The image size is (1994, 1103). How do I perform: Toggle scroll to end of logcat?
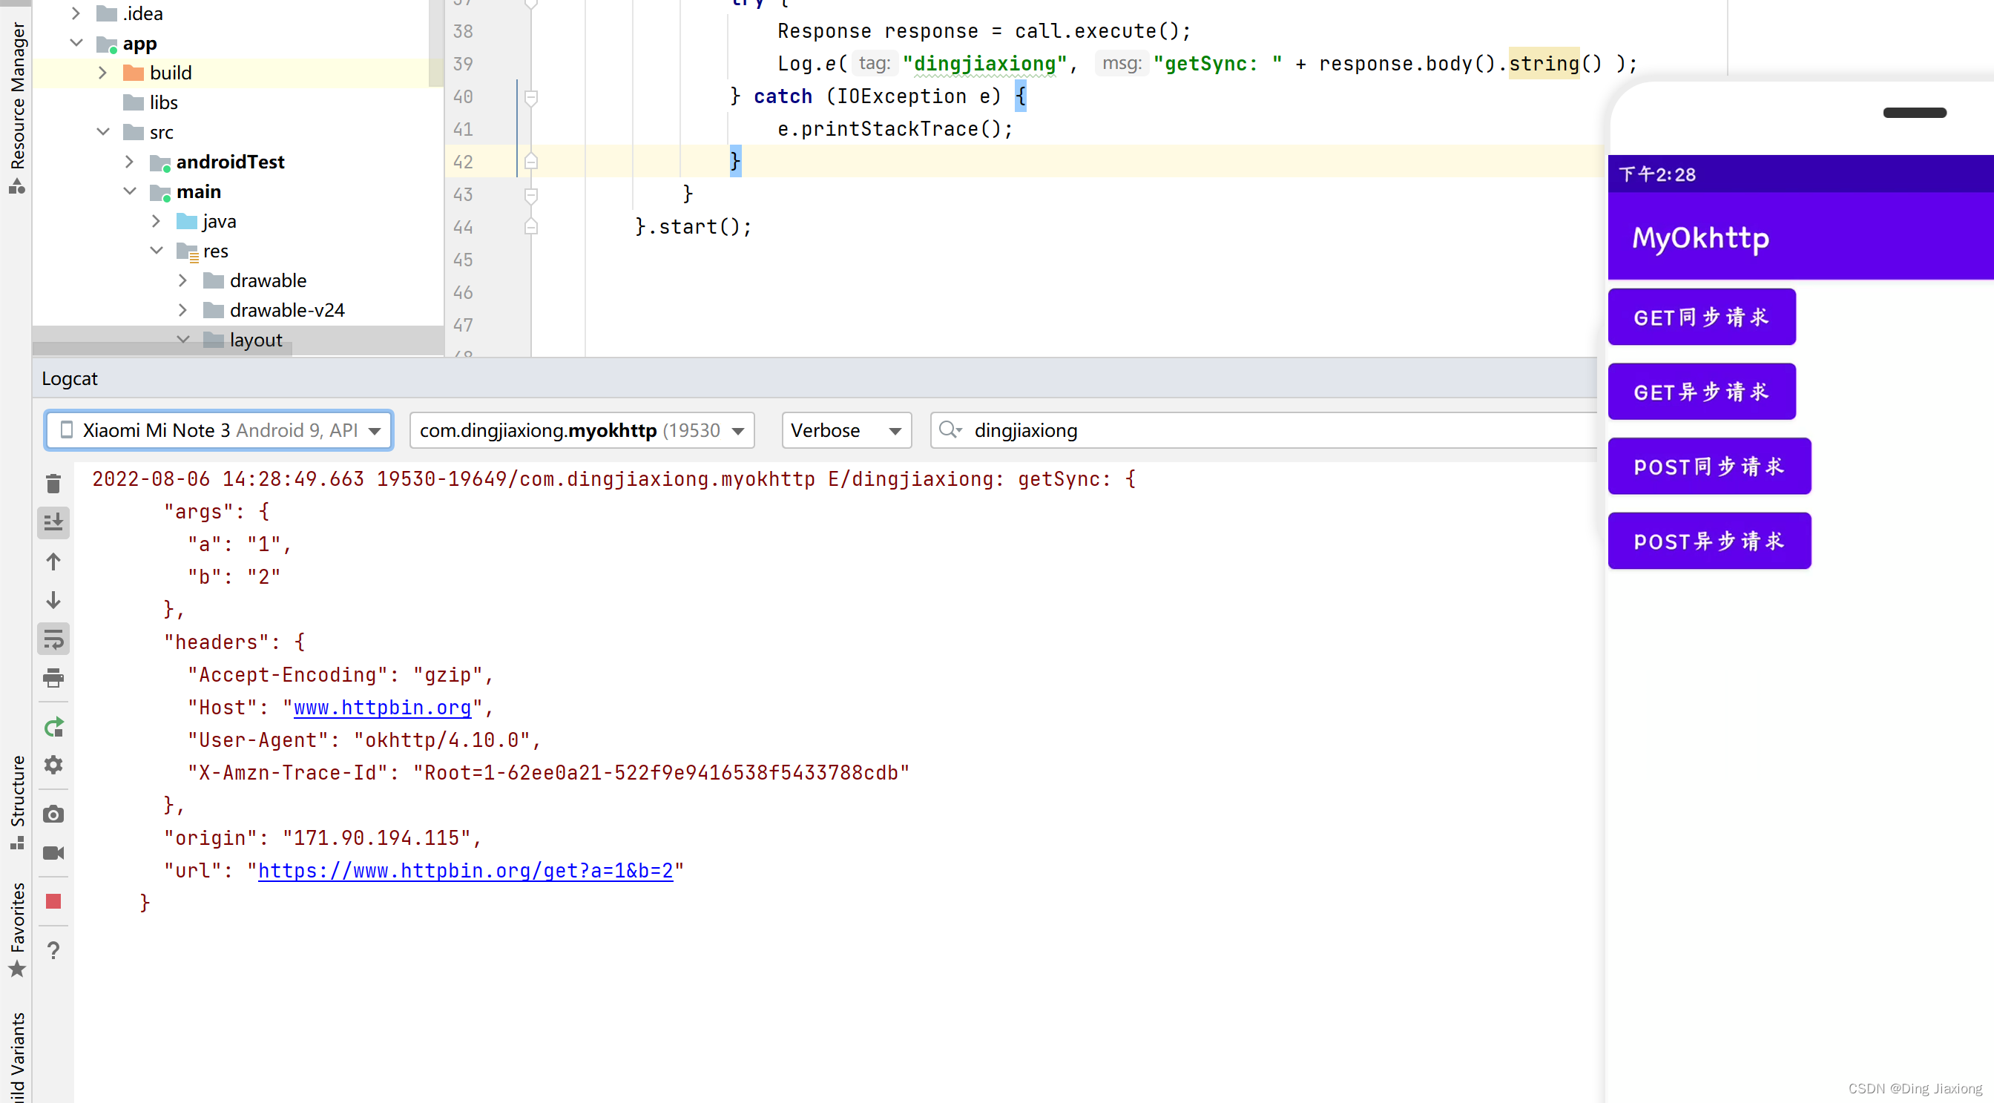[x=53, y=522]
